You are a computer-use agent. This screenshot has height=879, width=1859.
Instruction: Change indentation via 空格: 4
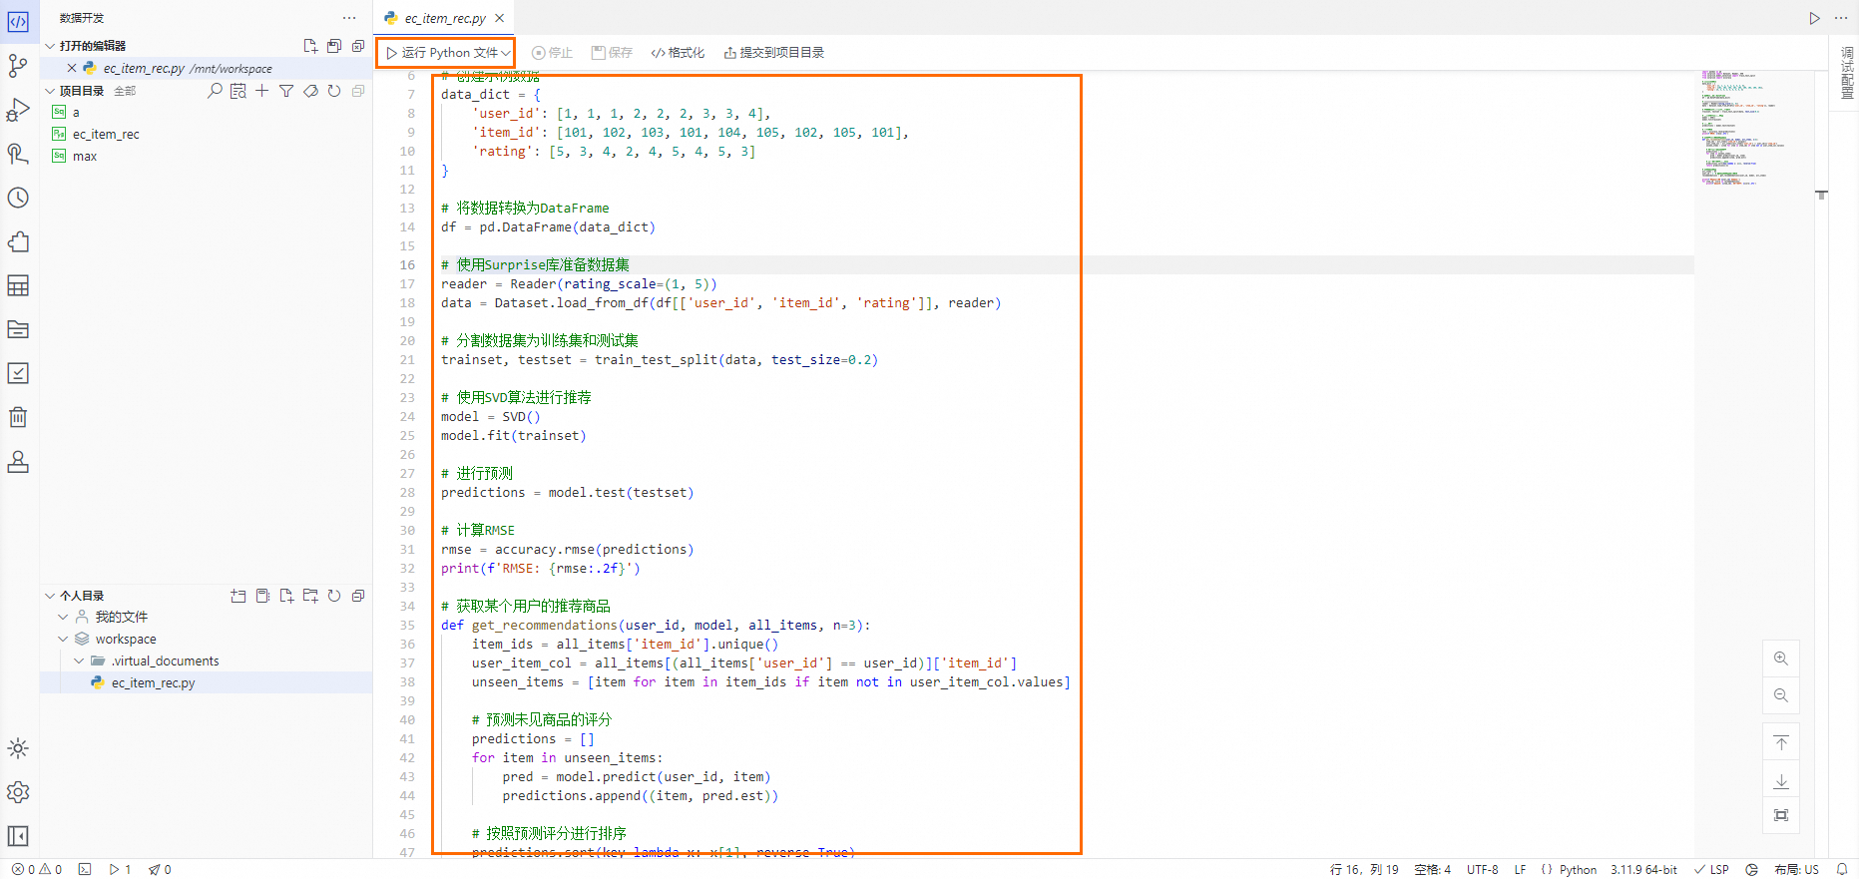tap(1432, 870)
